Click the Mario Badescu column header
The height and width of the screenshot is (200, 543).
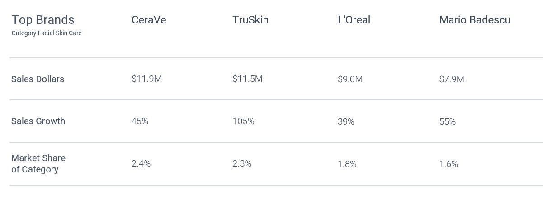pyautogui.click(x=475, y=20)
